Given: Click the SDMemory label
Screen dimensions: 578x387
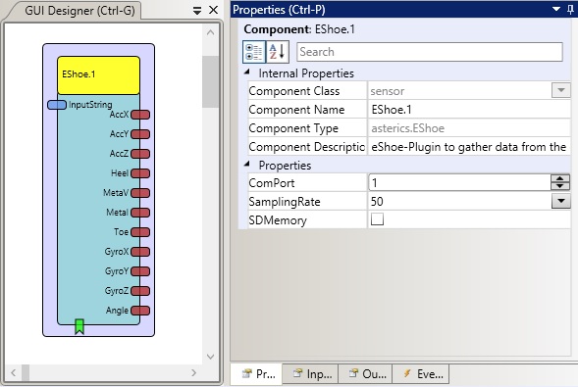Looking at the screenshot, I should [277, 220].
